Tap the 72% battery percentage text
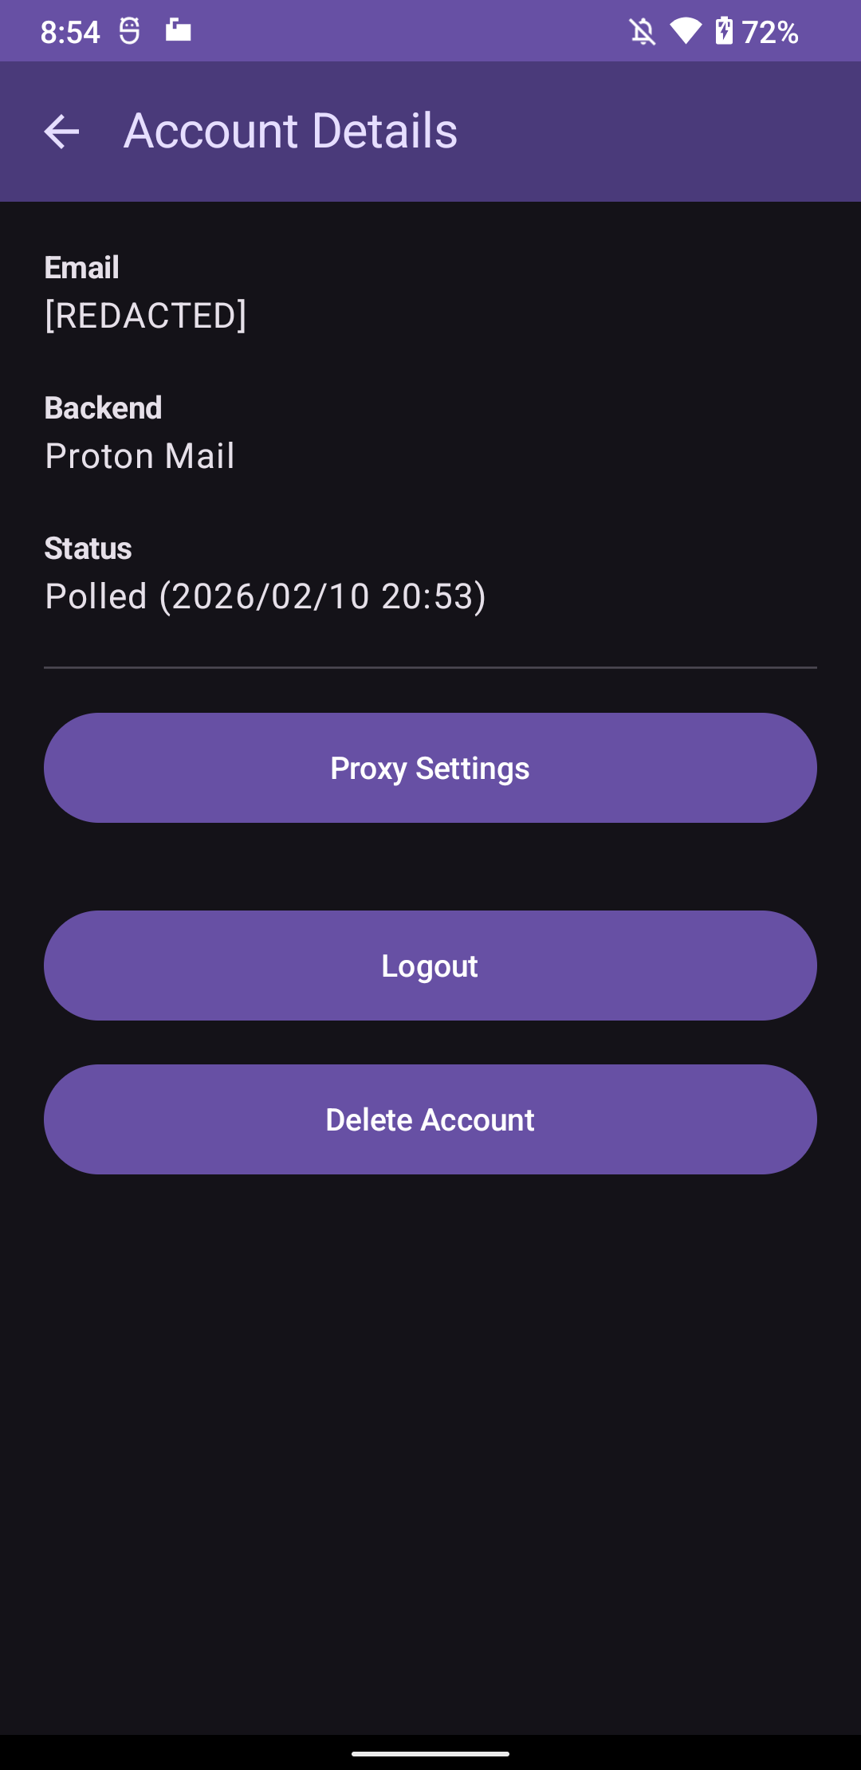The width and height of the screenshot is (861, 1770). pos(770,32)
